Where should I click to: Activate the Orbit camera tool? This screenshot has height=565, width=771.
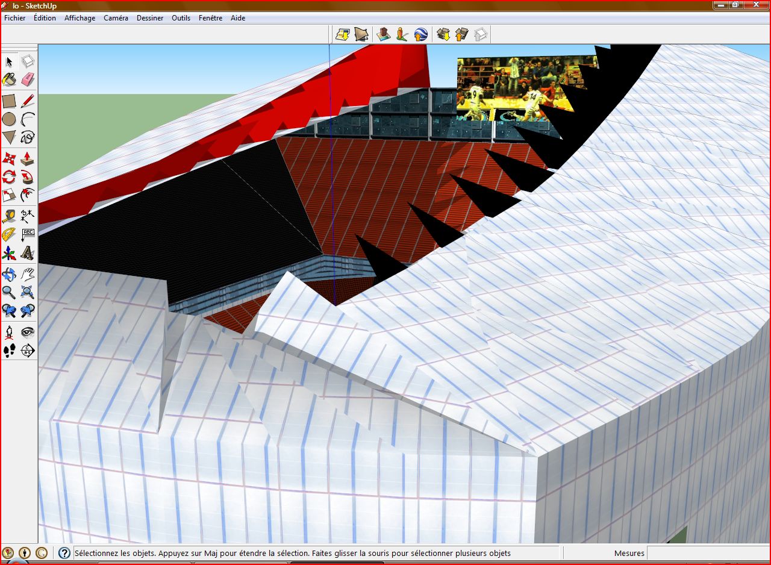[9, 275]
